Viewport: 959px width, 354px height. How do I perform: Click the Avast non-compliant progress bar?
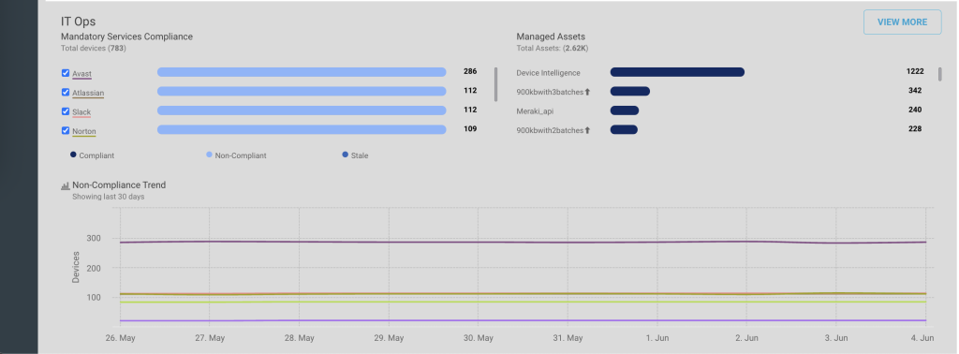[x=302, y=72]
